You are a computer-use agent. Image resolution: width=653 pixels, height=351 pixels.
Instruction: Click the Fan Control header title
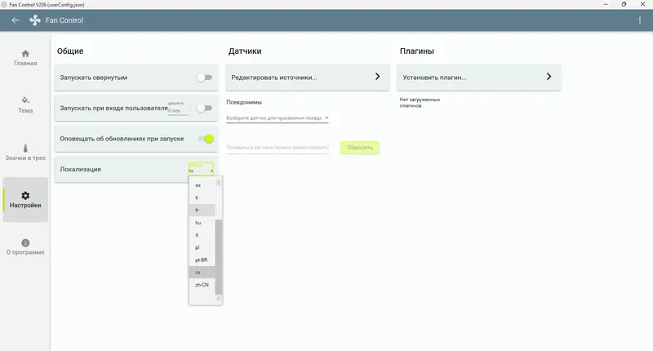pos(64,20)
